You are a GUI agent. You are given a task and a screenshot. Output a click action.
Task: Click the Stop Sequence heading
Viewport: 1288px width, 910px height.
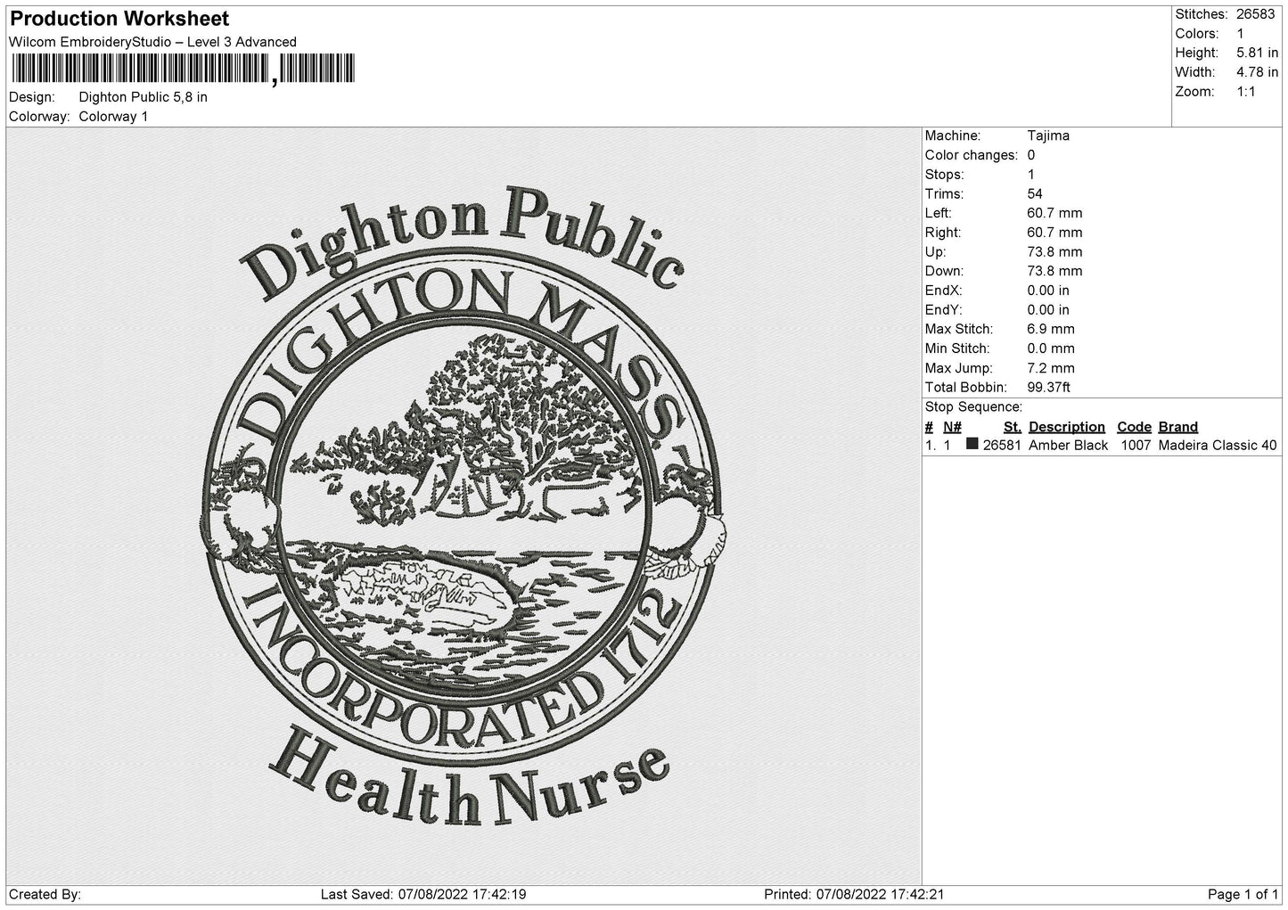(x=973, y=407)
